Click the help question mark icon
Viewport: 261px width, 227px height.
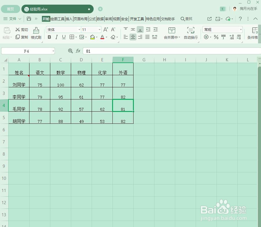point(240,19)
